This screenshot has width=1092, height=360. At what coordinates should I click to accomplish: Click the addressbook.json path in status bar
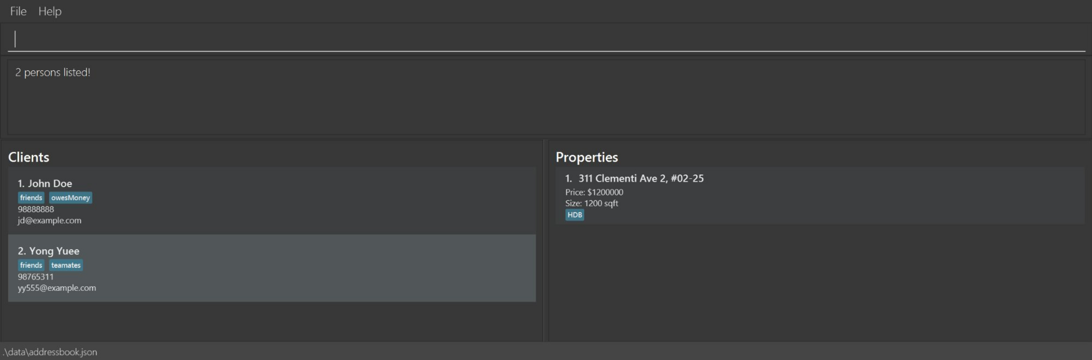pos(50,352)
